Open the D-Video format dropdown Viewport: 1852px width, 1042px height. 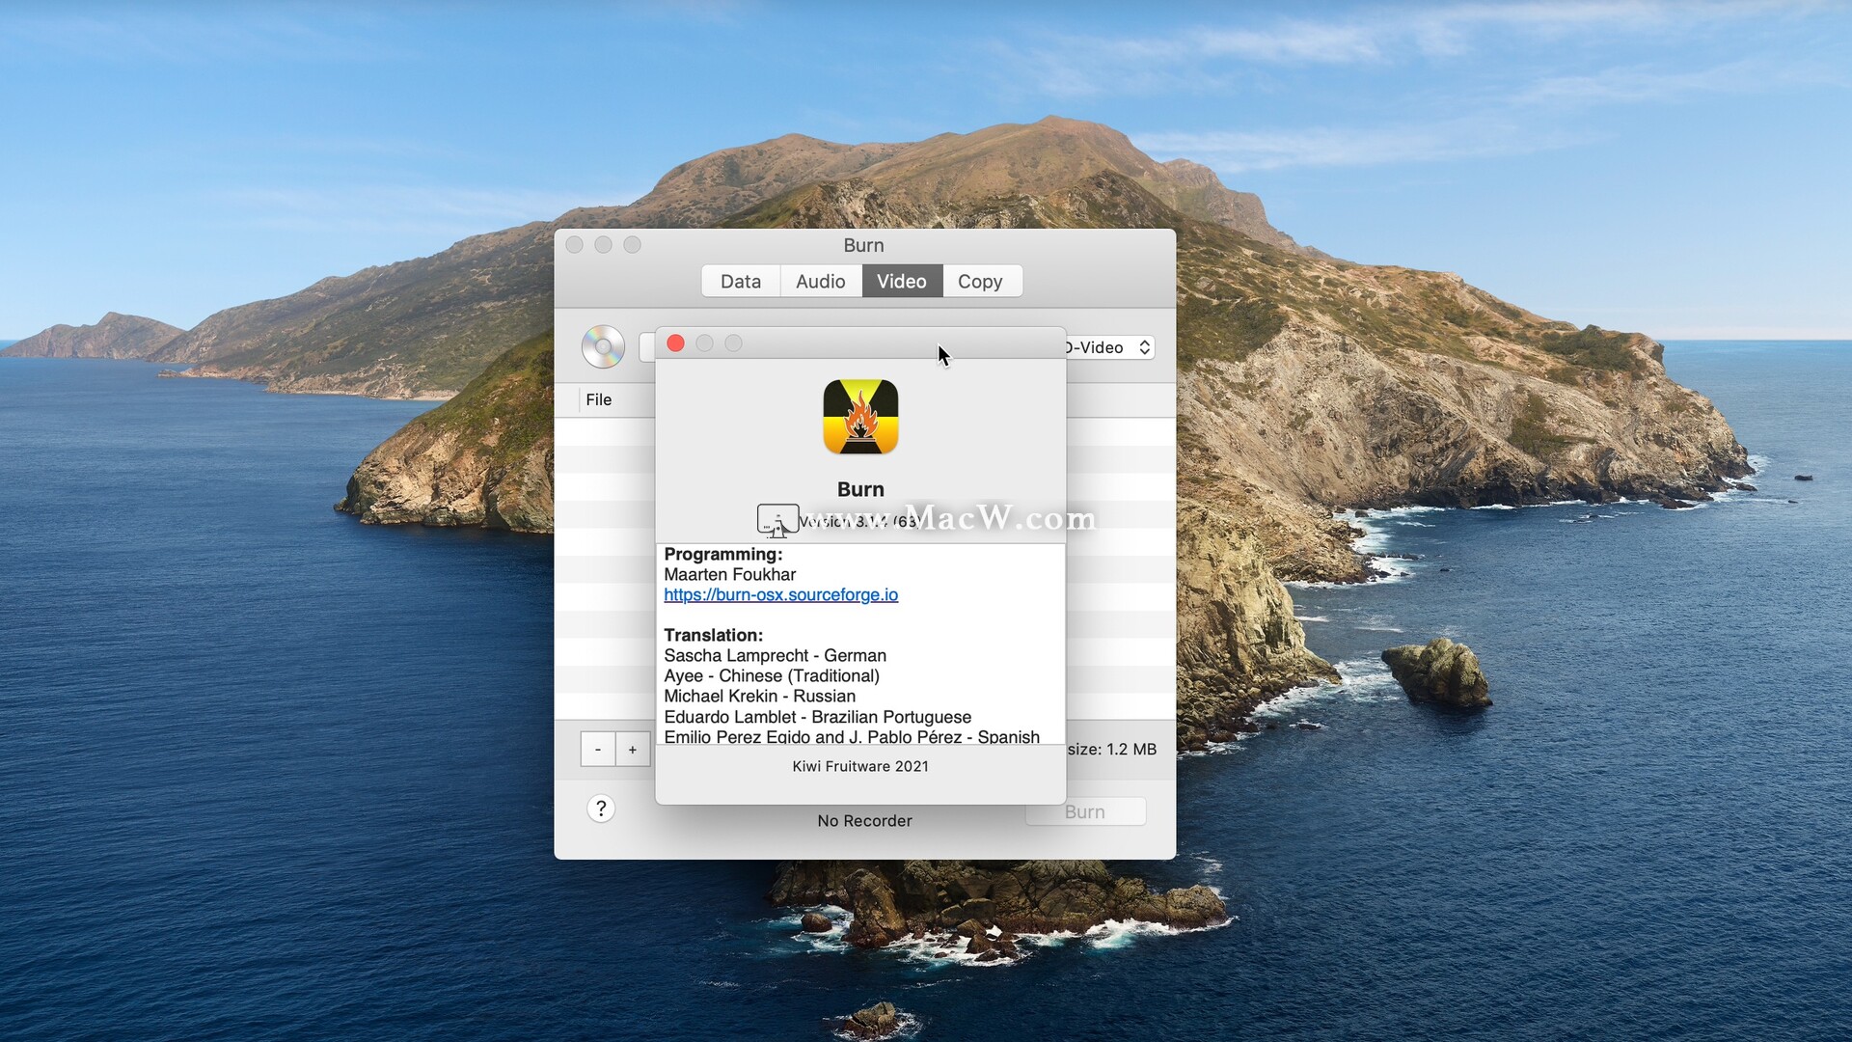[1109, 347]
